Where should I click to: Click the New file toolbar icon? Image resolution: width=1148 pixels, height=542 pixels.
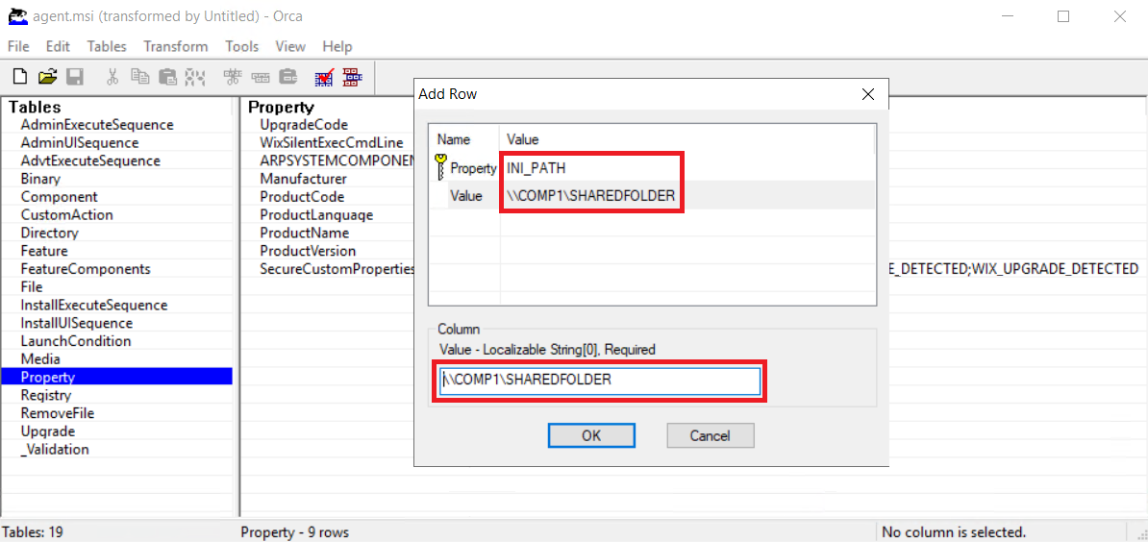click(x=19, y=77)
